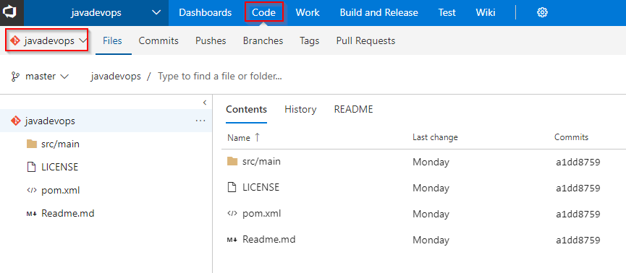Click the VSTS logo icon
The width and height of the screenshot is (626, 273).
click(x=9, y=13)
